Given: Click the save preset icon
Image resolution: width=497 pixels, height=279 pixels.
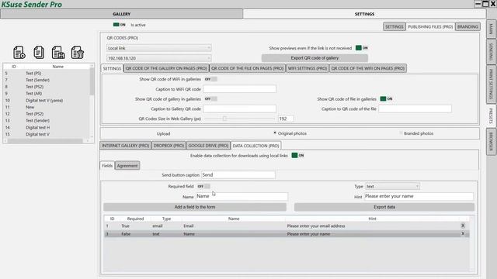Looking at the screenshot, I should pyautogui.click(x=58, y=52).
